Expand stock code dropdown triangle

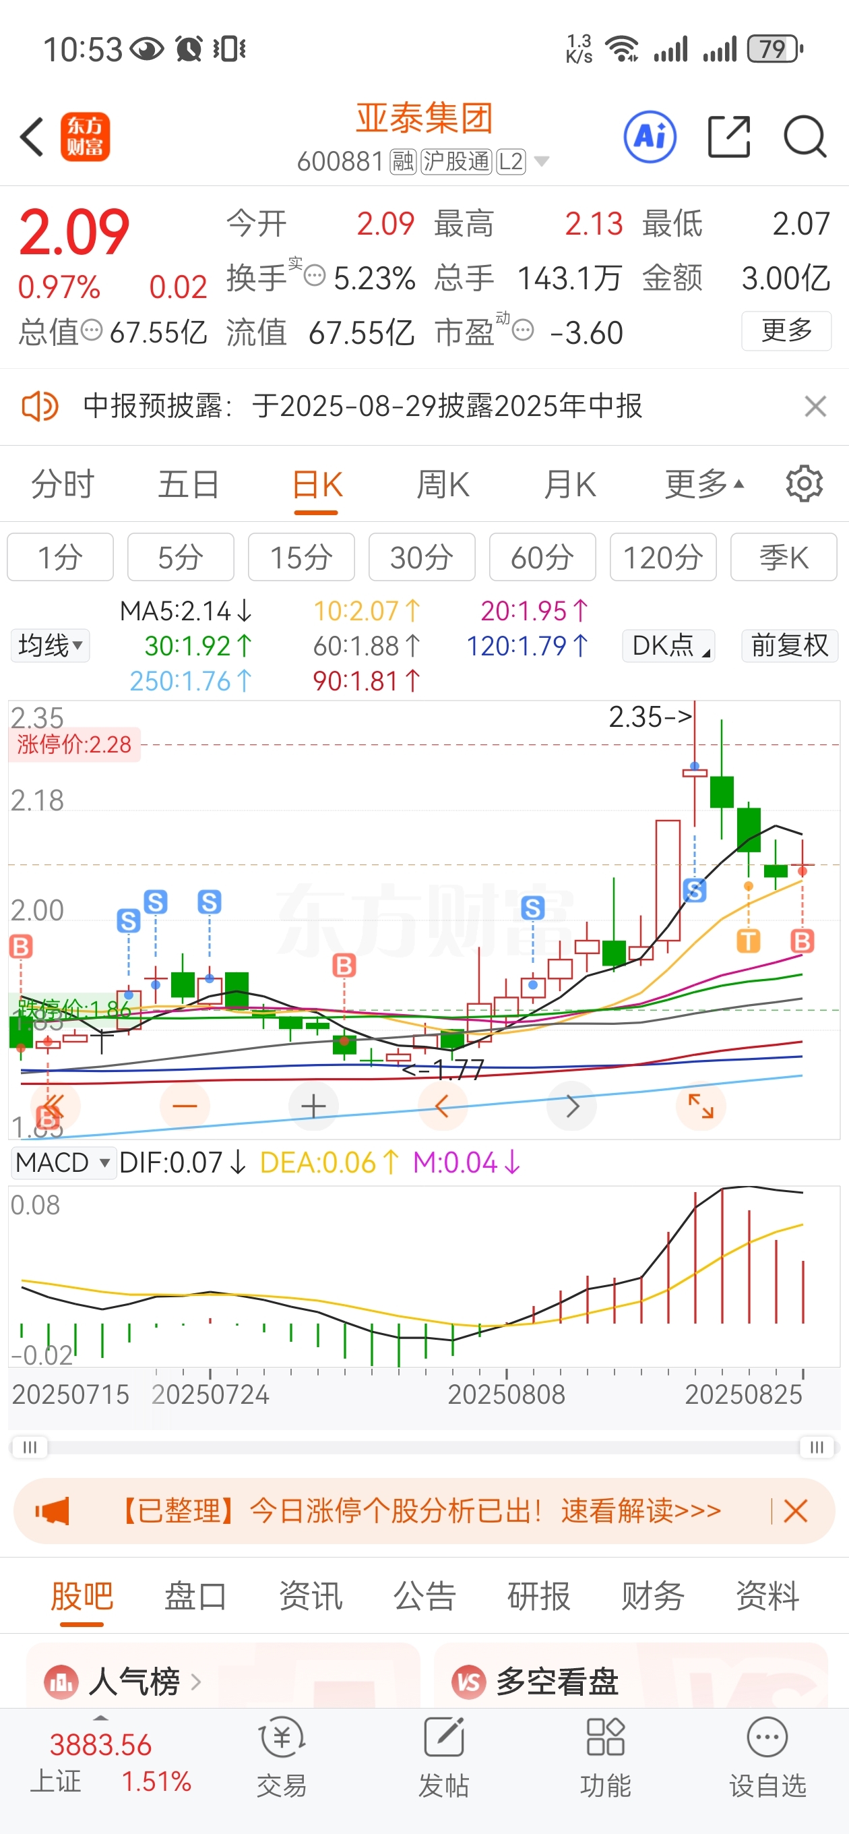tap(542, 162)
